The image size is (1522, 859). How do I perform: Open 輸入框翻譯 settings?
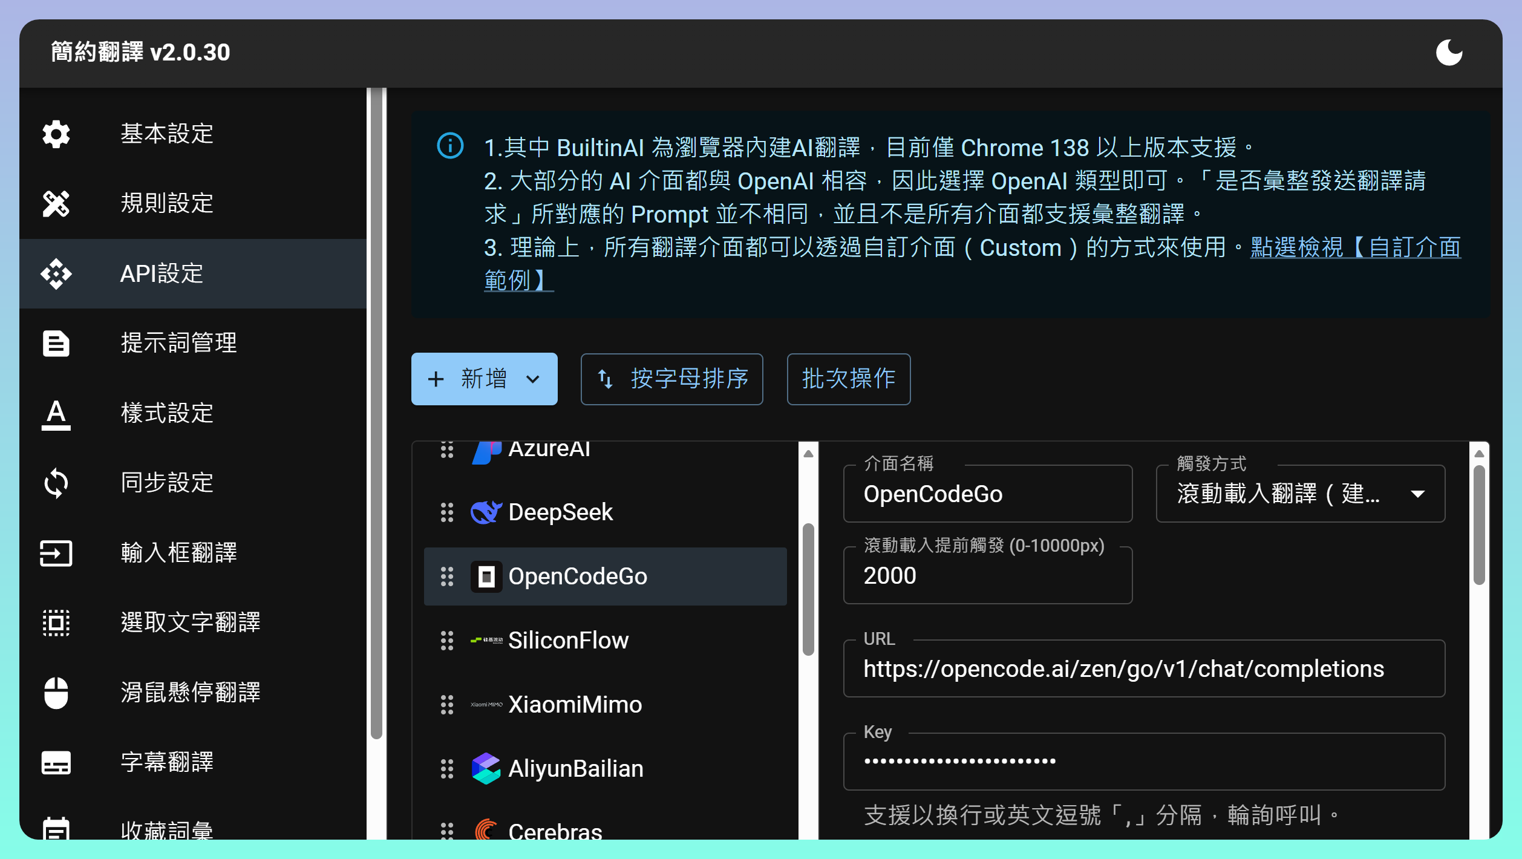193,553
